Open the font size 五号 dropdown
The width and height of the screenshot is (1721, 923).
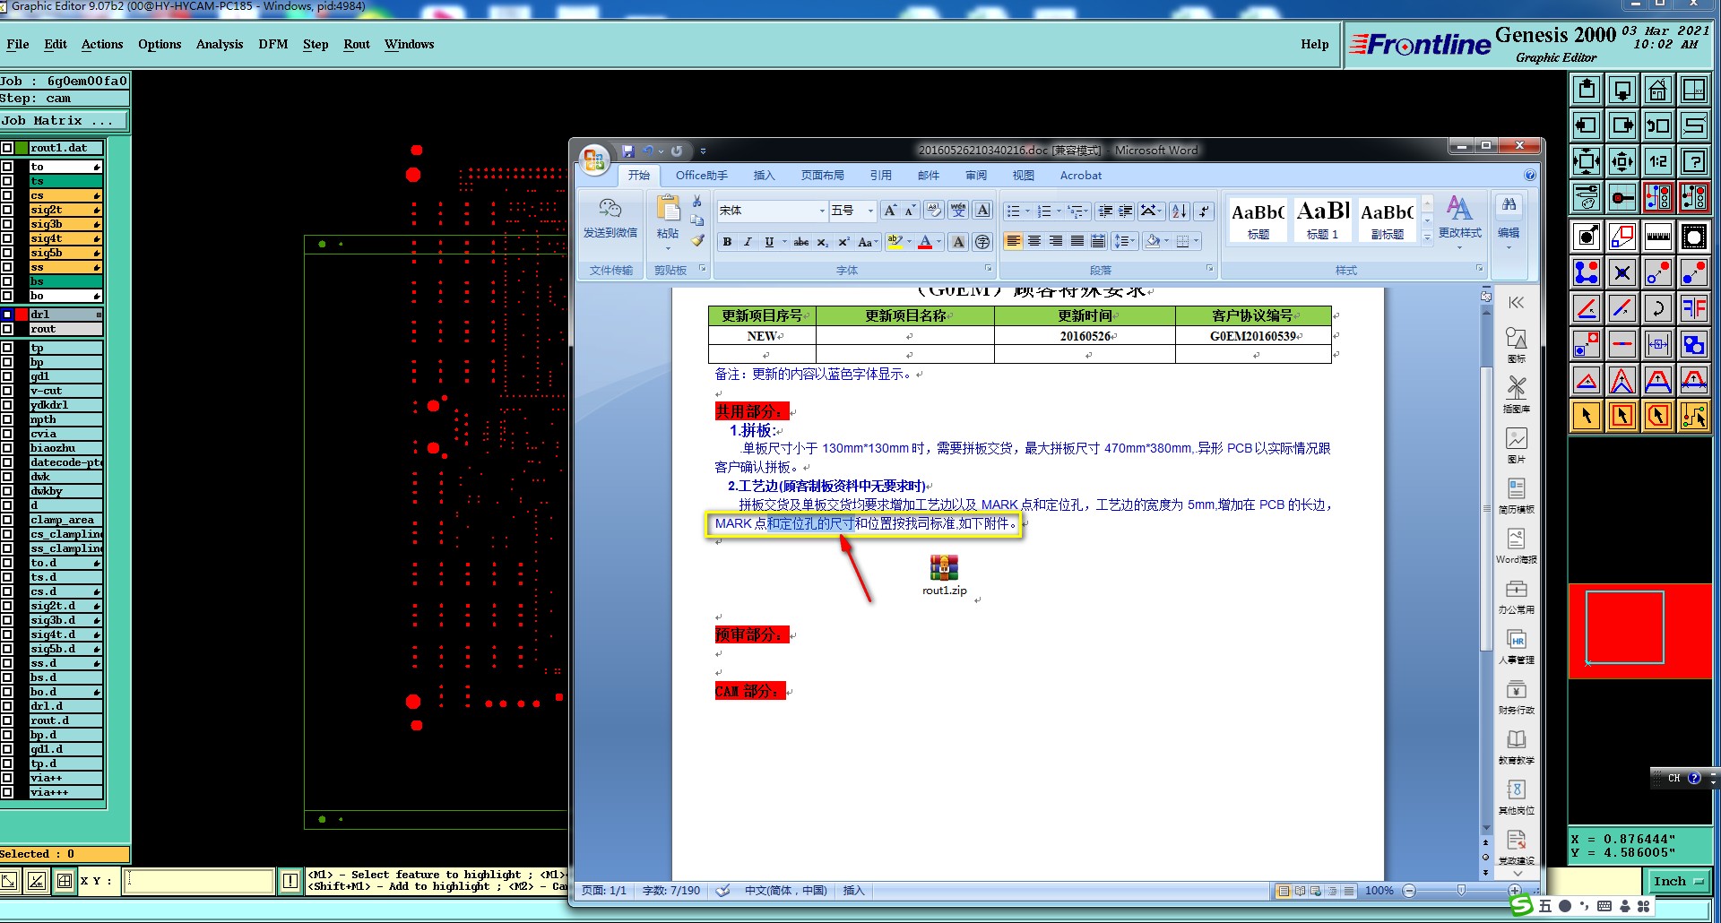click(870, 211)
